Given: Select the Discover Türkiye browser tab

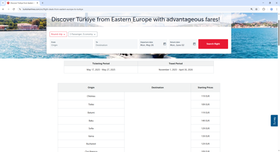Looking at the screenshot, I should coord(22,3).
